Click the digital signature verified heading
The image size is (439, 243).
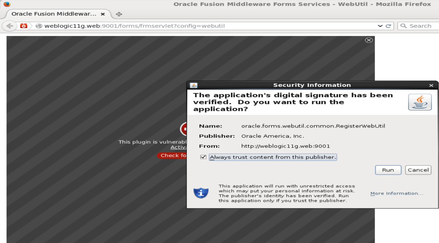point(293,102)
